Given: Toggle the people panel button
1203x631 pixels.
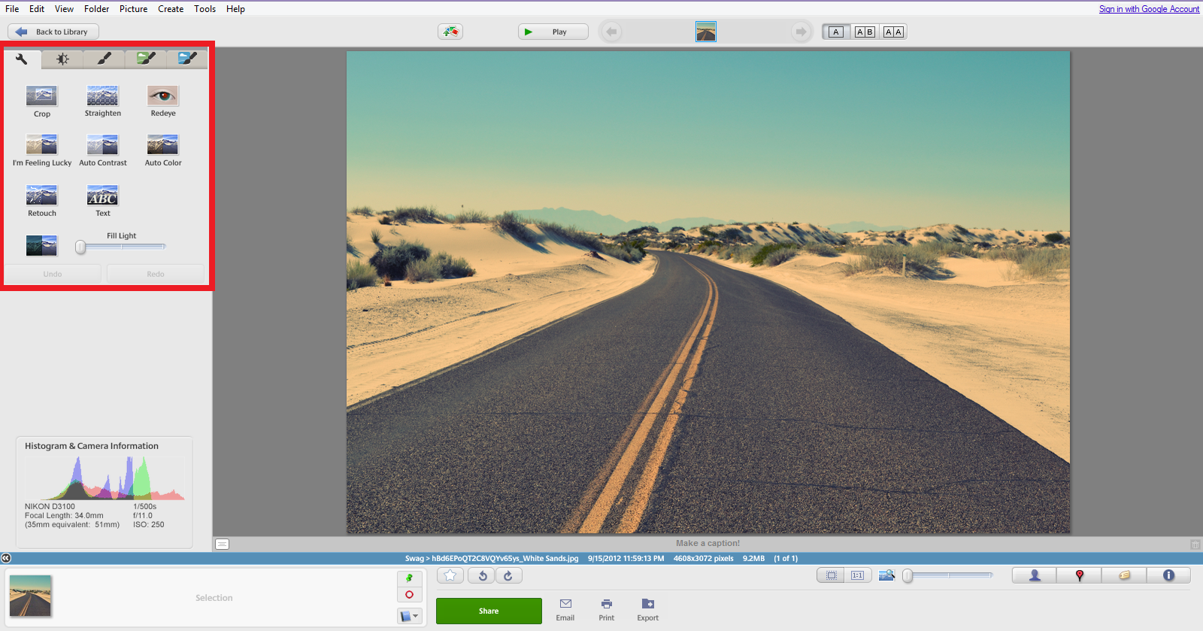Looking at the screenshot, I should click(1035, 575).
